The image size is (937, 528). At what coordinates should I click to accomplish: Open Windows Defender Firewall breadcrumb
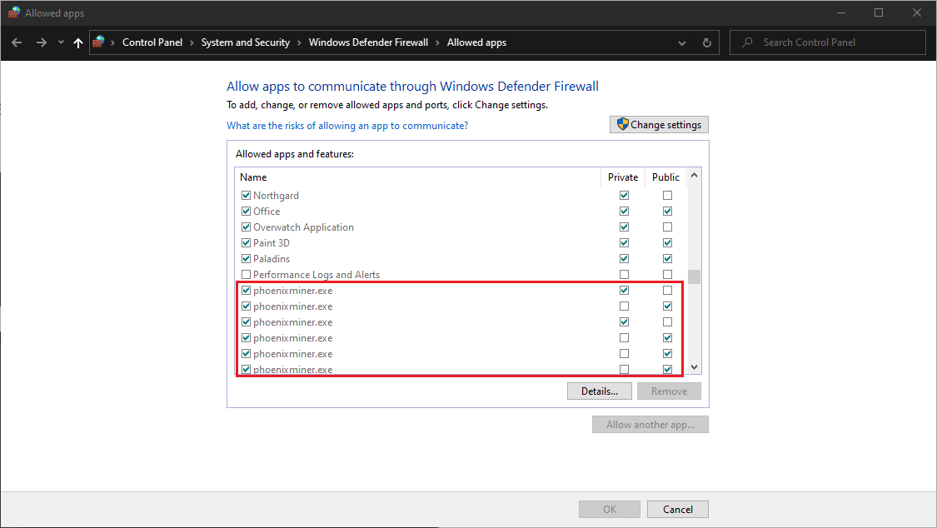(368, 42)
